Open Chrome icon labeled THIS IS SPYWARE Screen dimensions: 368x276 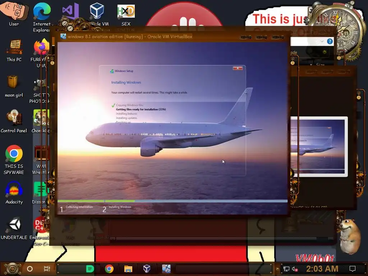pos(14,160)
